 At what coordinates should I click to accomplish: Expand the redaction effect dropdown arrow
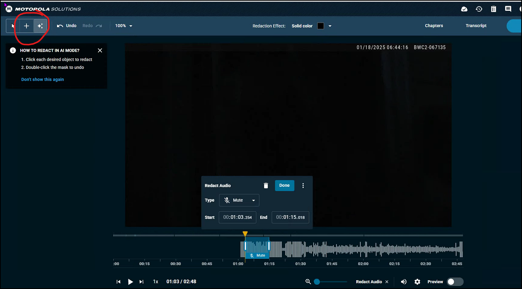point(330,26)
